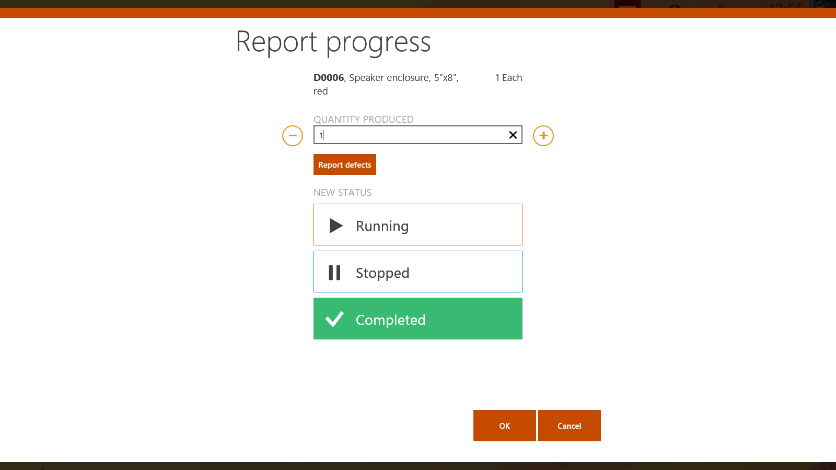
Task: Click the minus icon to decrease quantity
Action: [293, 136]
